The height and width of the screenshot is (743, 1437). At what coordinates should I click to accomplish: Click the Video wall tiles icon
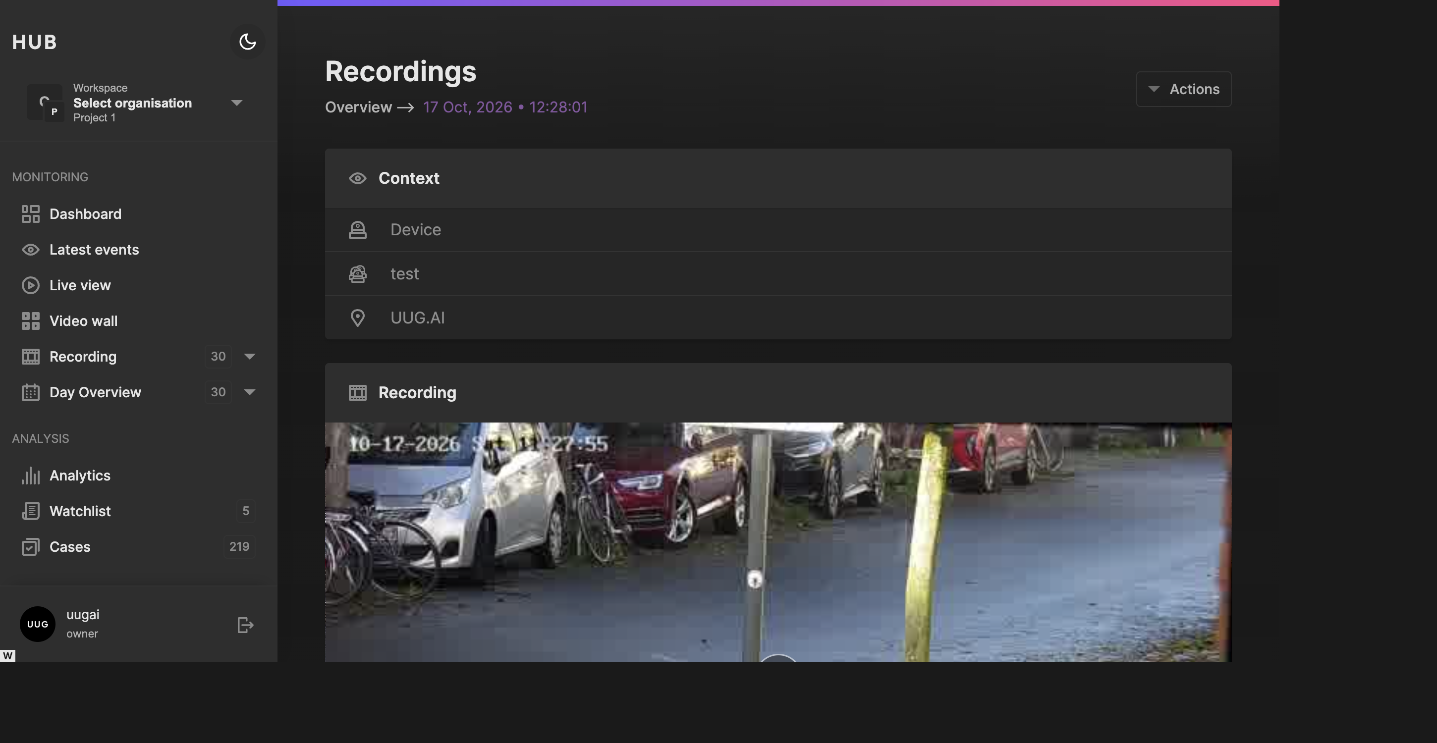pyautogui.click(x=31, y=321)
